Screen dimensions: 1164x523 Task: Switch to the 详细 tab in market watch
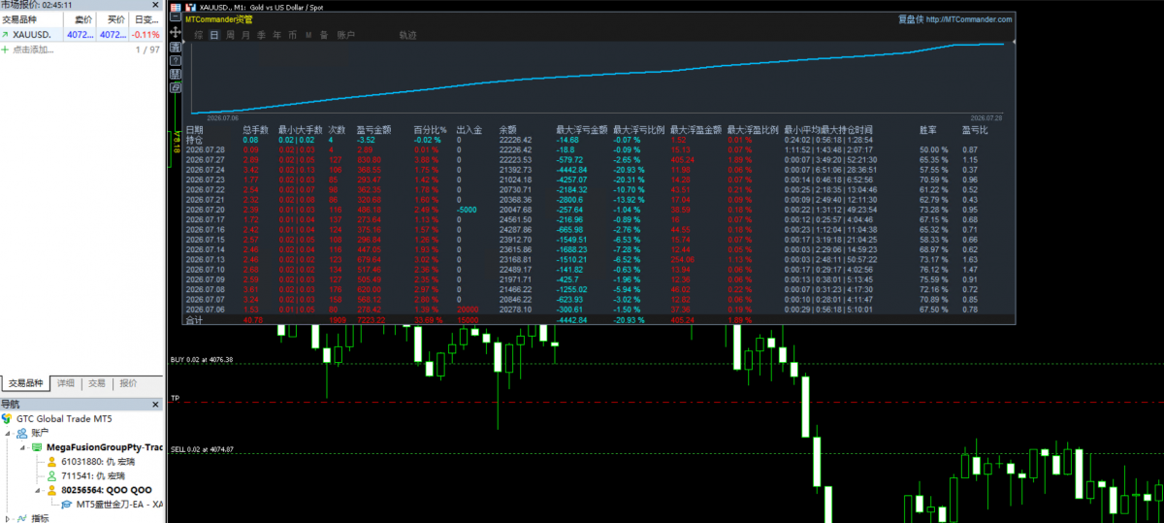click(65, 383)
